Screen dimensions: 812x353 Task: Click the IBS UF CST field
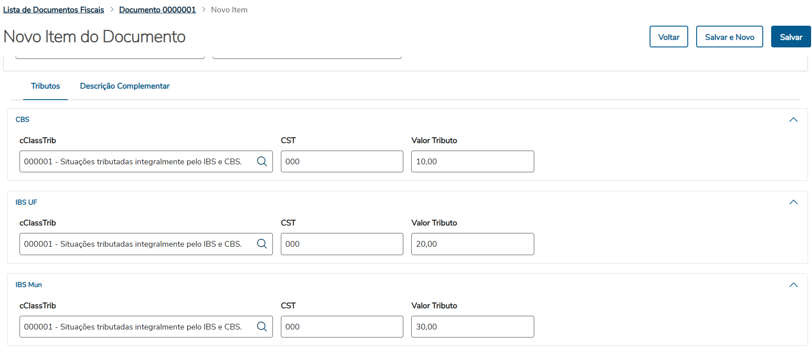coord(342,244)
